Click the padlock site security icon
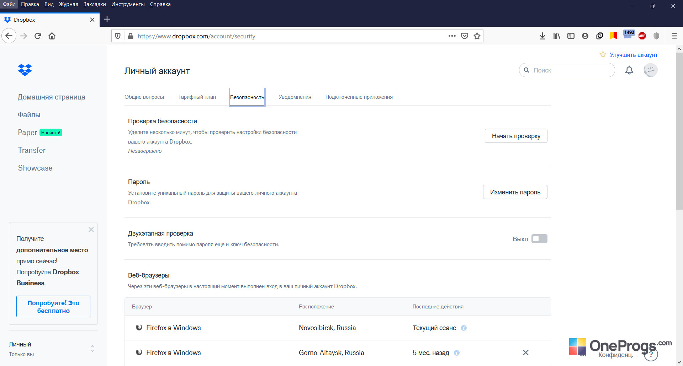Viewport: 683px width, 366px height. coord(131,36)
